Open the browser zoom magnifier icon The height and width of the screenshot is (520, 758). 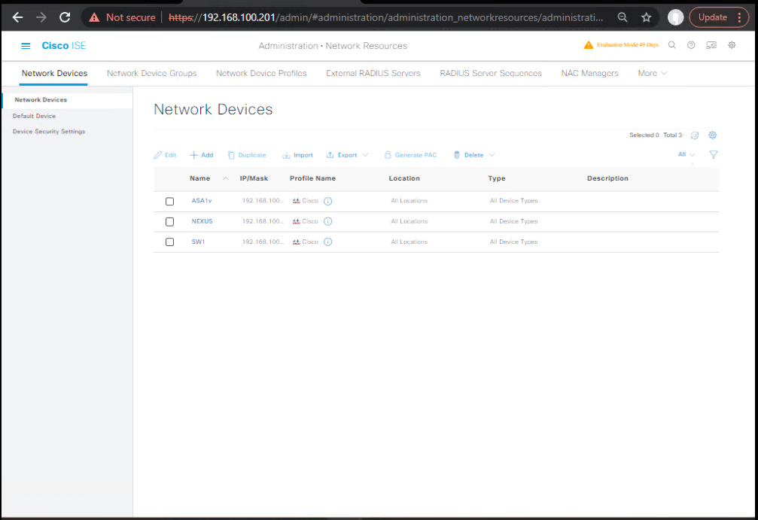pyautogui.click(x=623, y=17)
